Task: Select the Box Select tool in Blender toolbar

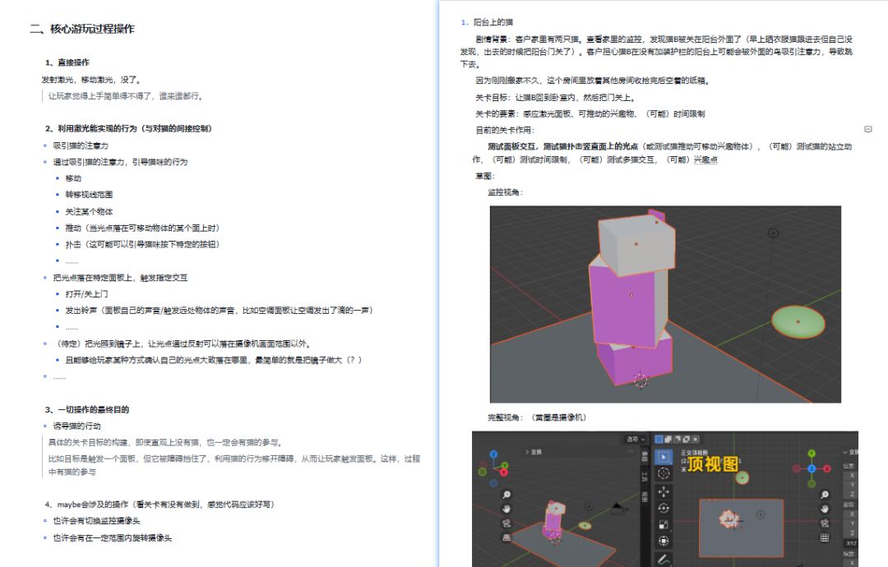Action: click(664, 457)
